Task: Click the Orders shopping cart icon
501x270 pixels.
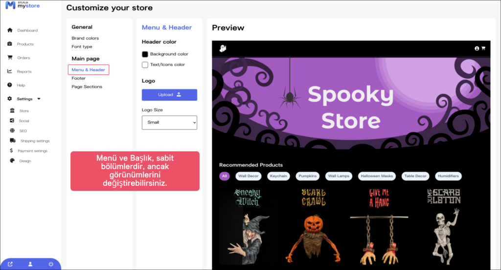Action: [x=10, y=58]
